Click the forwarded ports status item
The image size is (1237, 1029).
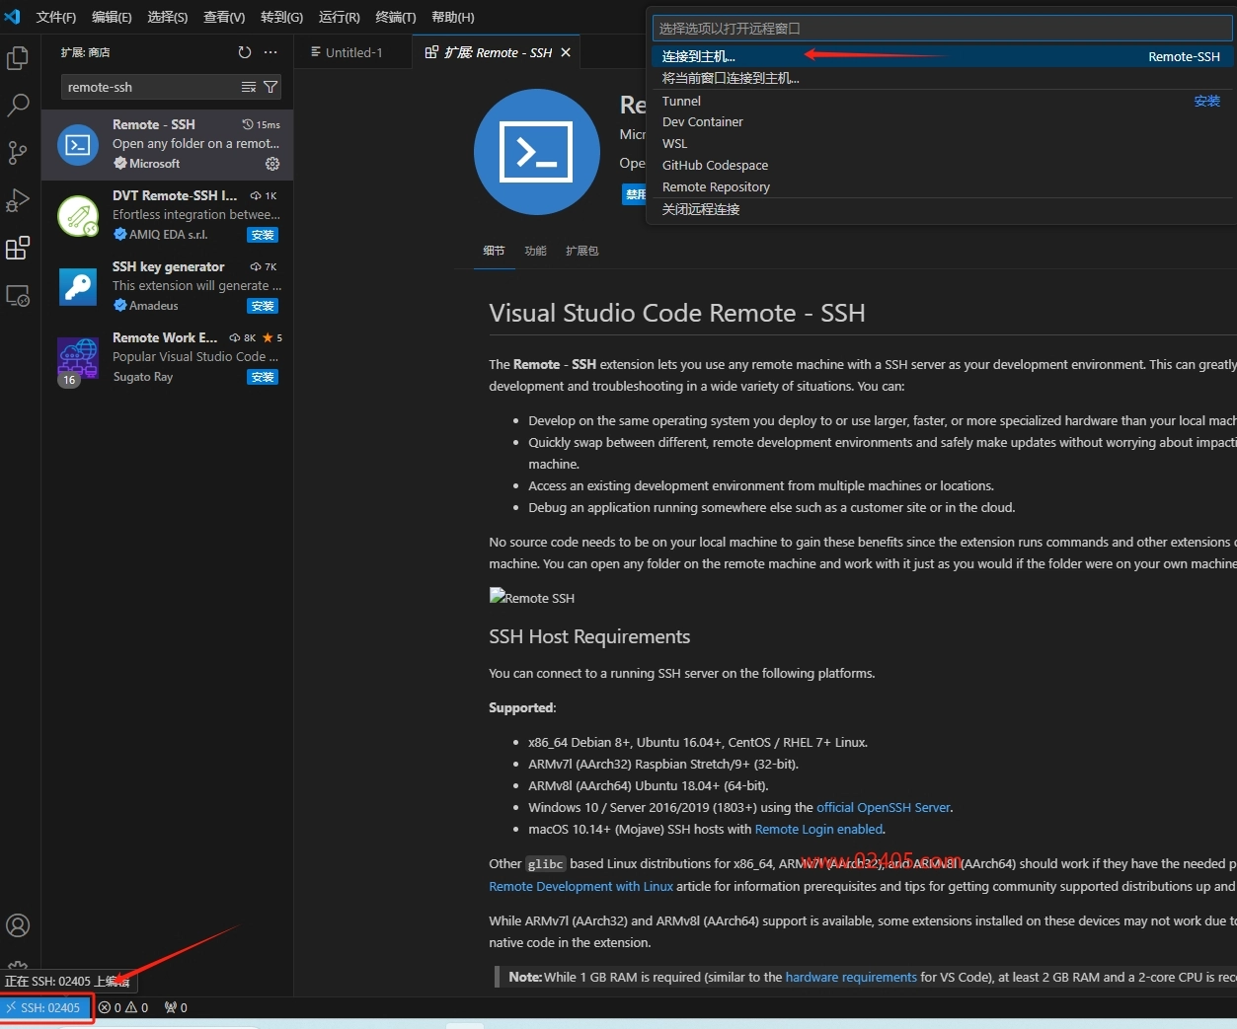176,1007
